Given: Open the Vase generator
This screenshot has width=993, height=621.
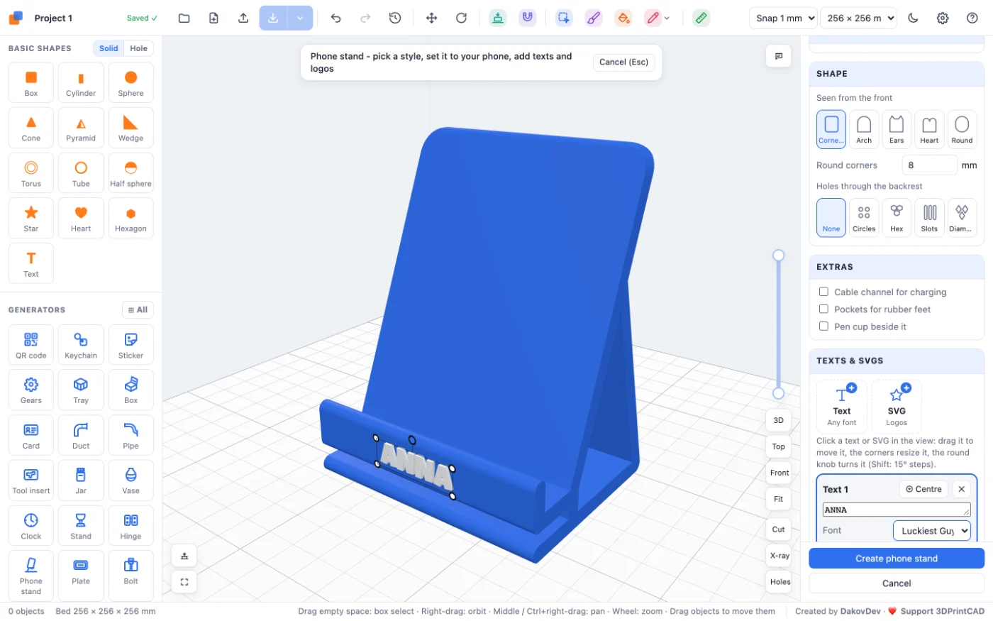Looking at the screenshot, I should [x=131, y=480].
